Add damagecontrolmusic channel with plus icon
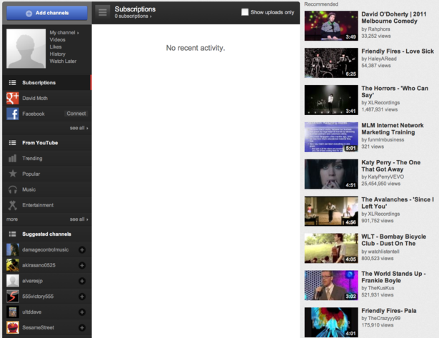Image resolution: width=439 pixels, height=338 pixels. pos(82,249)
